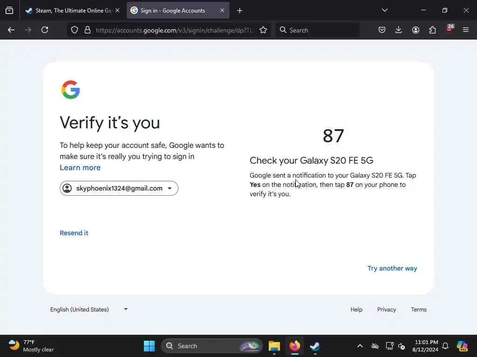
Task: Click the Google logo
Action: pos(71,90)
